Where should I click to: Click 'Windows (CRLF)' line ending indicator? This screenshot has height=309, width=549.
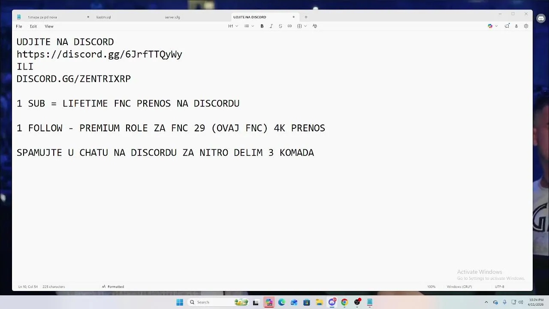coord(459,287)
